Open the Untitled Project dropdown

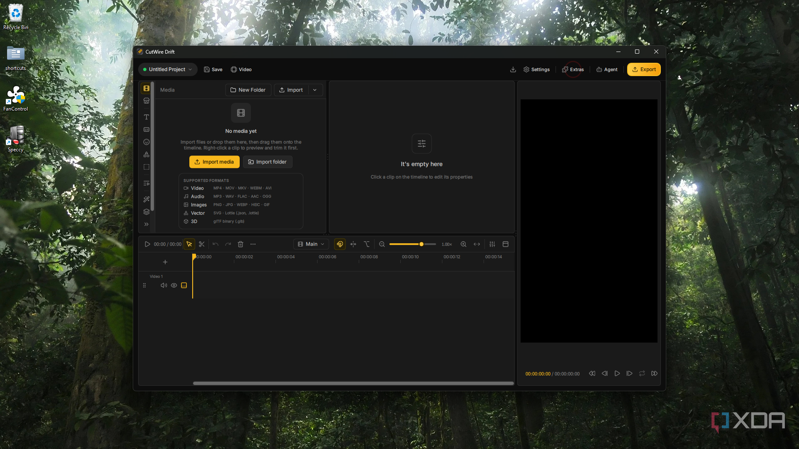pyautogui.click(x=167, y=69)
